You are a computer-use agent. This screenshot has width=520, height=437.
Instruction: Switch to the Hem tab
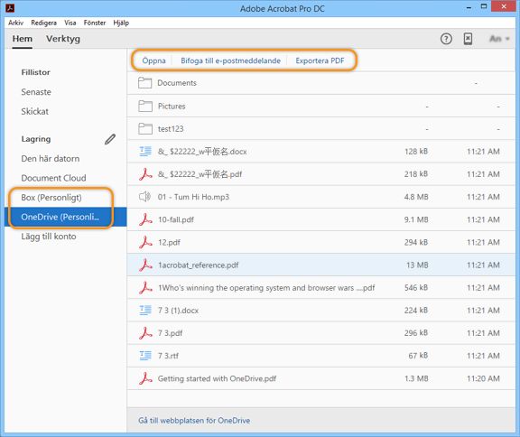tap(23, 39)
